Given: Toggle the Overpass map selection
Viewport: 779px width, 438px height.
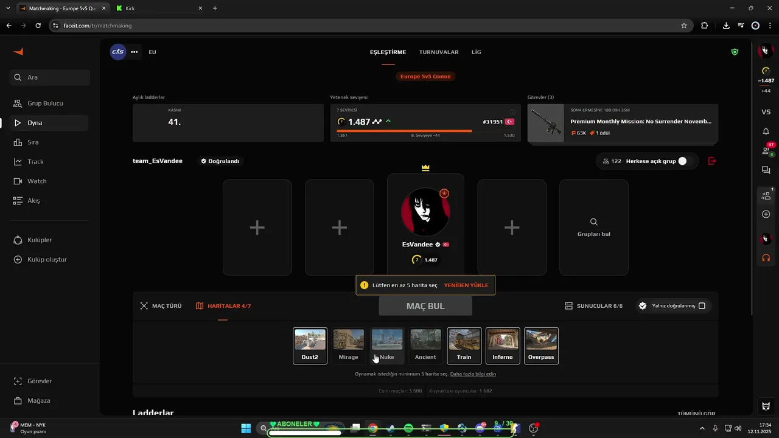Looking at the screenshot, I should click(x=541, y=346).
